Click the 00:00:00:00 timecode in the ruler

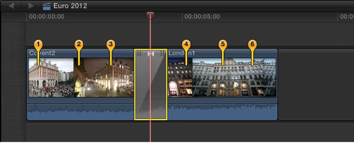[x=47, y=16]
